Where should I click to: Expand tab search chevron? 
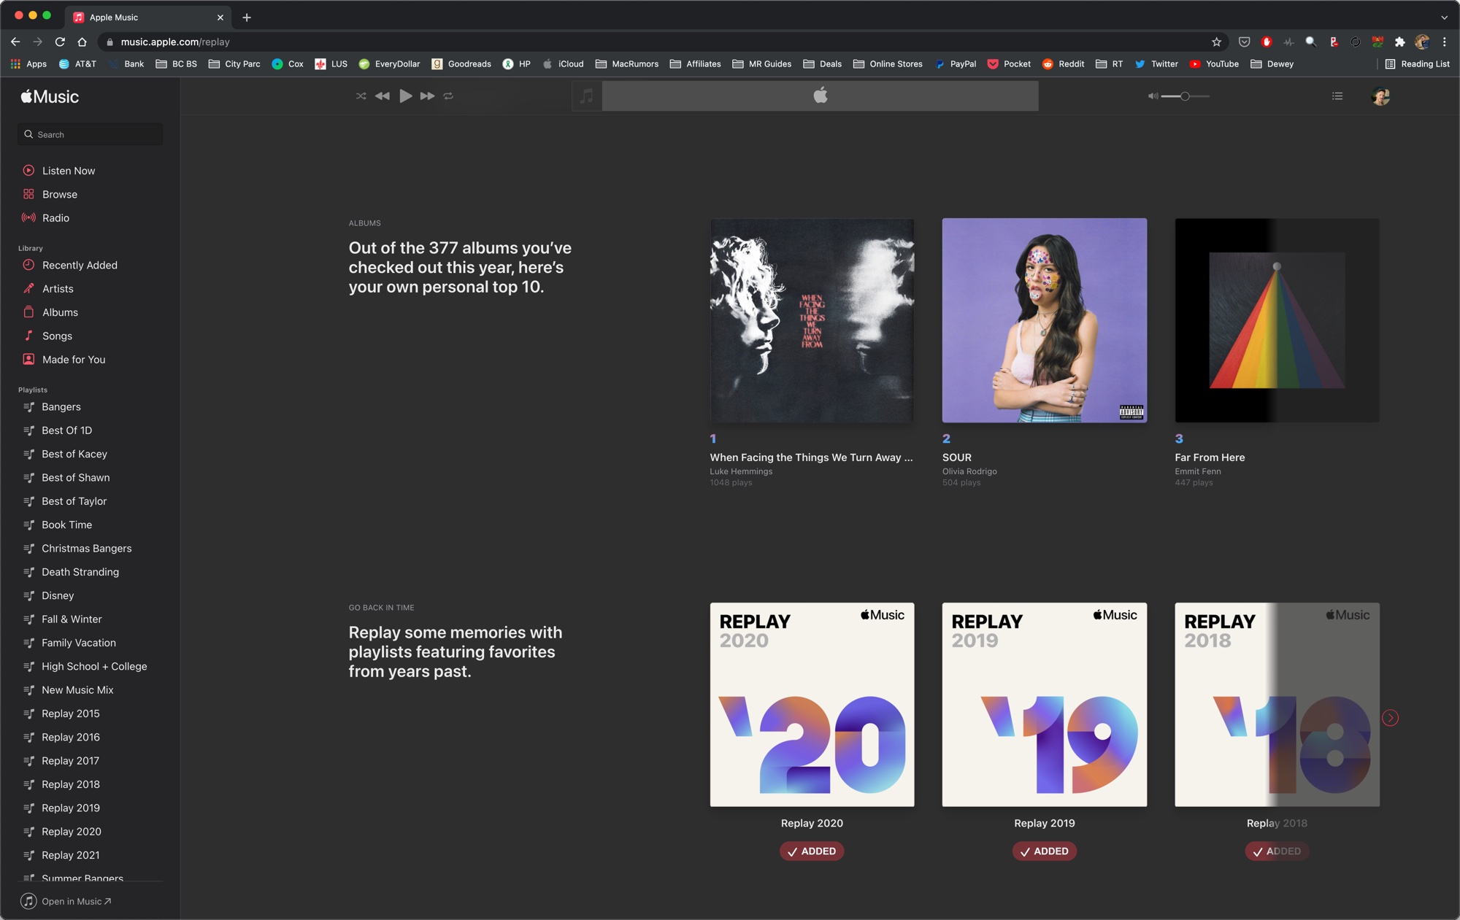[x=1444, y=17]
